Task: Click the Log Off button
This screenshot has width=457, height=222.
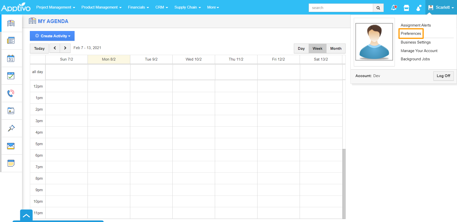Action: (x=443, y=76)
